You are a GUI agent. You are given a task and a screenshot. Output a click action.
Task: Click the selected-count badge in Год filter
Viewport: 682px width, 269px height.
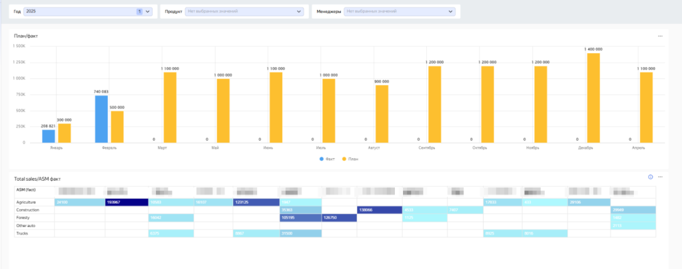(139, 11)
